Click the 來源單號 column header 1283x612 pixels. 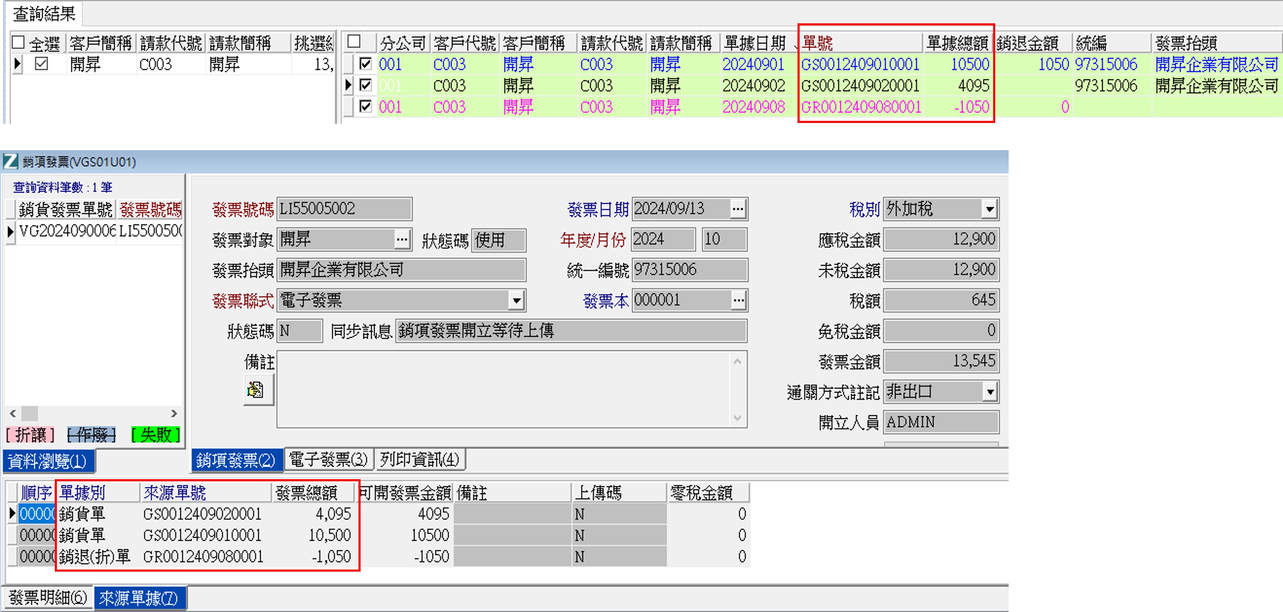click(205, 493)
